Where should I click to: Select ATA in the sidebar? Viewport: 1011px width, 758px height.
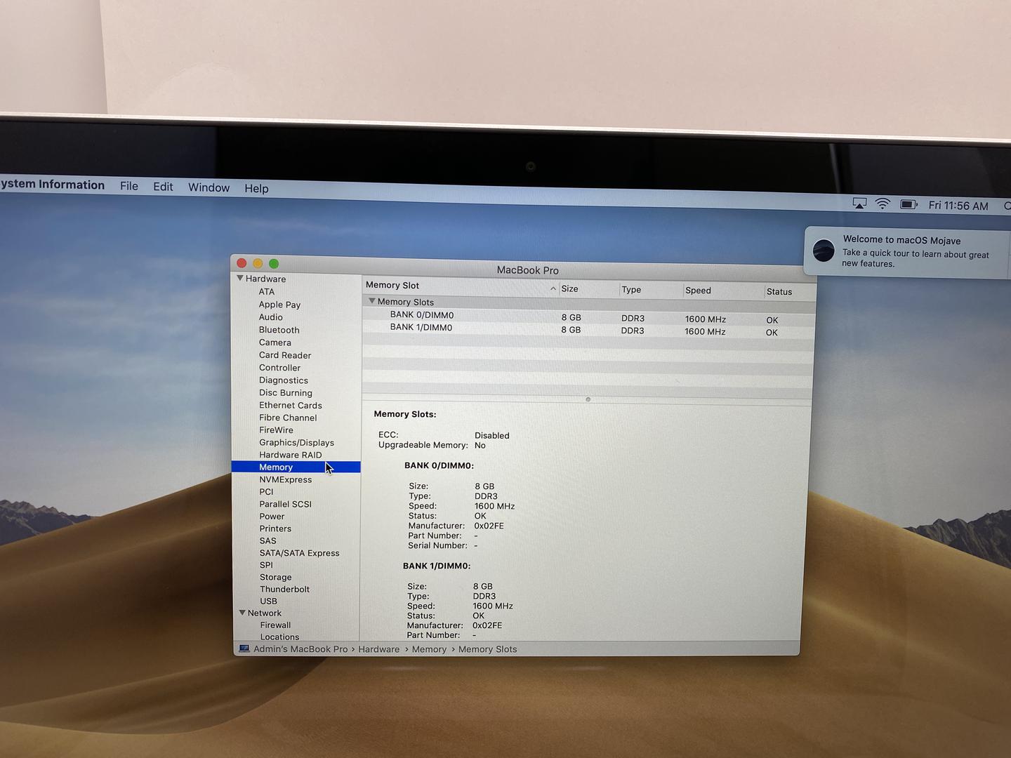[x=267, y=291]
